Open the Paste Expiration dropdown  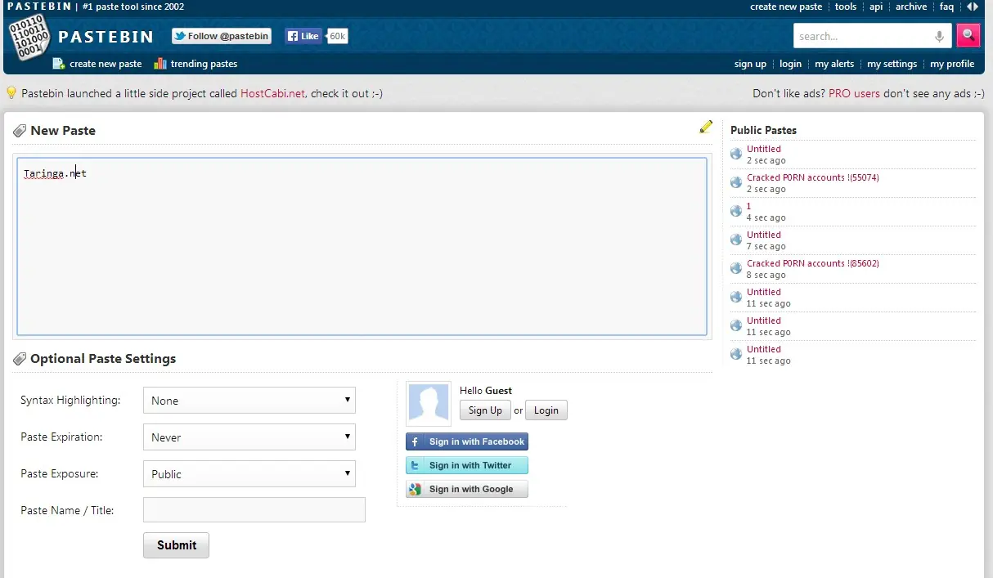click(x=249, y=437)
